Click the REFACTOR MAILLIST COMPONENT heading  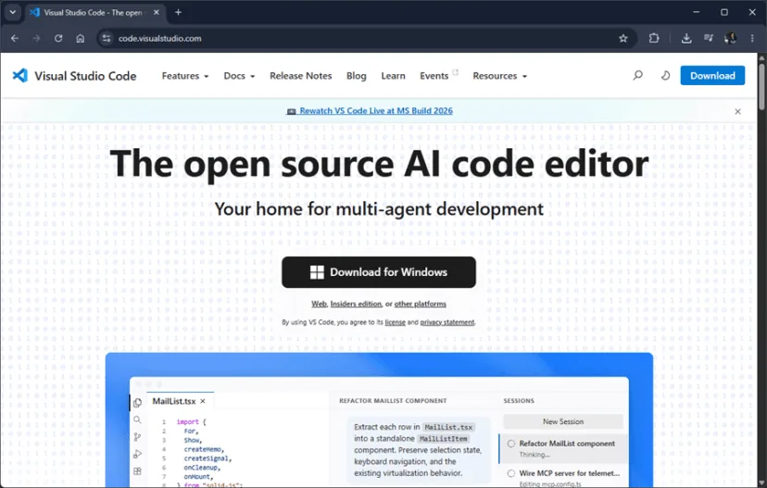393,400
